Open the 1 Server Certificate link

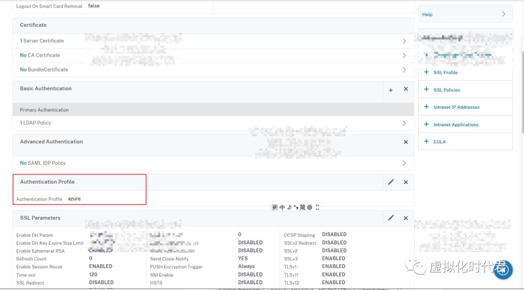(42, 41)
